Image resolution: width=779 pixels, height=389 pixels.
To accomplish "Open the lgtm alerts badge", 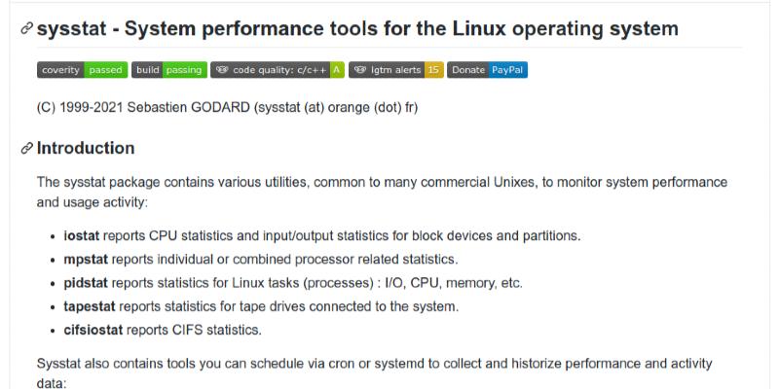I will coord(395,70).
